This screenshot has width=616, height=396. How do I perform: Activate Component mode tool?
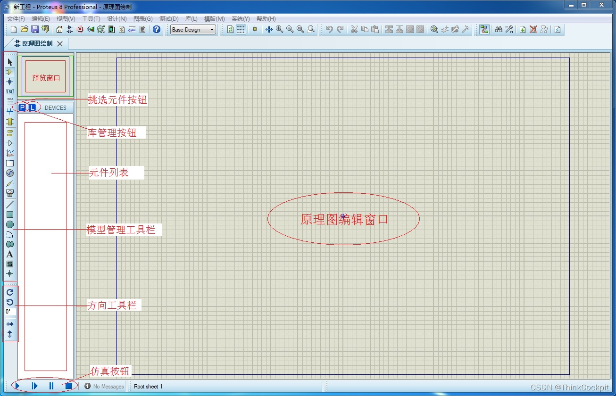10,72
